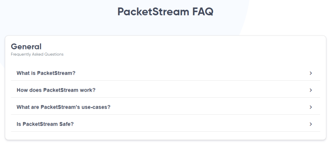Click the empty area below the General card
The image size is (330, 144).
click(165, 142)
